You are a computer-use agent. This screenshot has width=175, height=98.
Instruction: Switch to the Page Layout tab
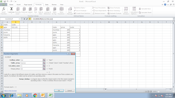click(28, 5)
